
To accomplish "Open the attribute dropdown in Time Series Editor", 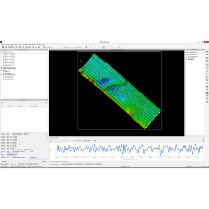I will tap(54, 141).
